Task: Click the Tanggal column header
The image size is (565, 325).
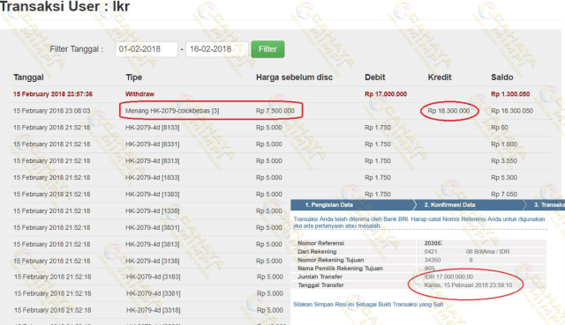Action: [28, 78]
